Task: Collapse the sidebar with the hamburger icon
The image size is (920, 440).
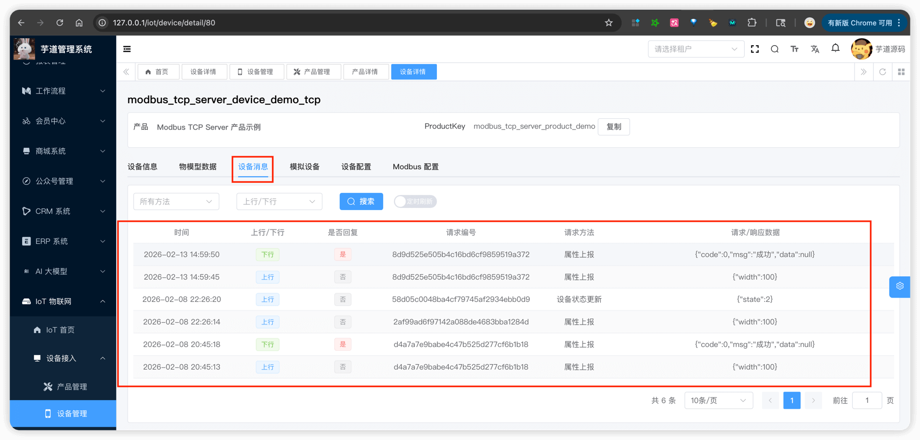Action: 127,49
